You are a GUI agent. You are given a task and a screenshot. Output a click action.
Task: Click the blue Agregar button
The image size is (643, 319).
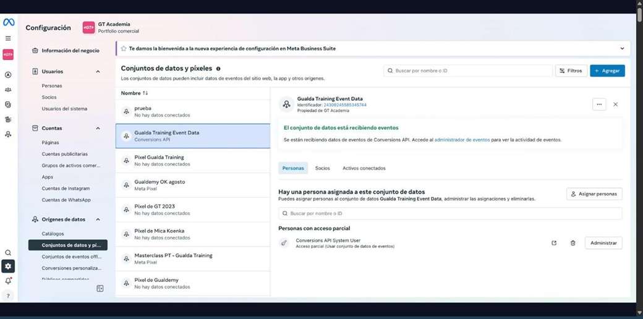[x=607, y=70]
